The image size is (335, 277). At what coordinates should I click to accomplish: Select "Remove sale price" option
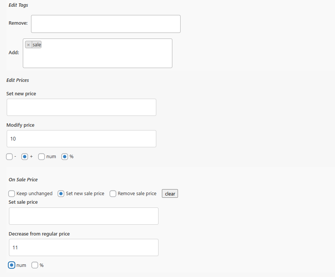click(x=113, y=194)
